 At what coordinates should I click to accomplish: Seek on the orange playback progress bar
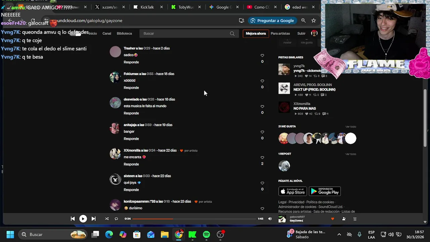(194, 219)
